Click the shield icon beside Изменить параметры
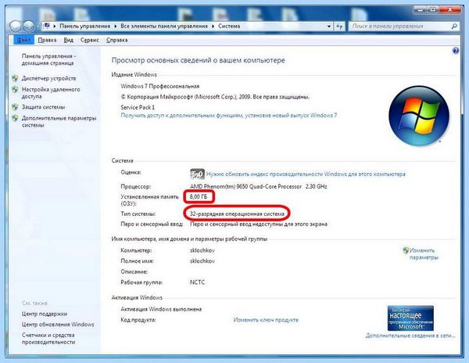Screen dimensions: 469x363 (x=406, y=250)
